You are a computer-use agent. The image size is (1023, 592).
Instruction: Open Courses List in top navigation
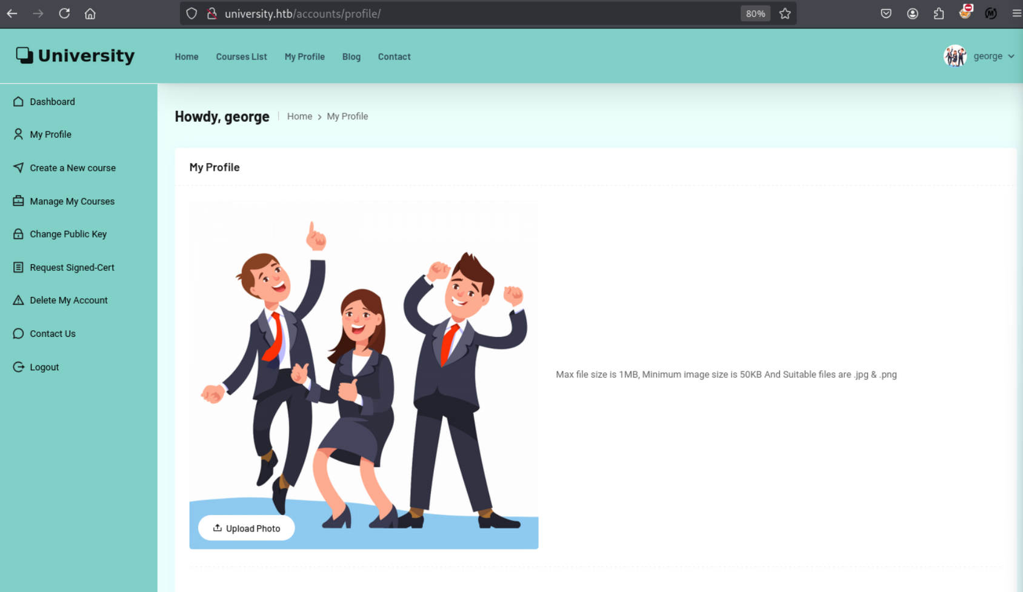(x=241, y=57)
